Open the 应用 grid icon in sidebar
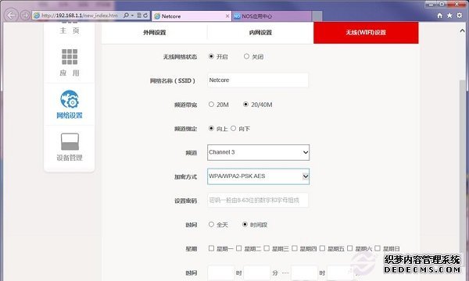Viewport: 469px width, 281px height. pyautogui.click(x=70, y=57)
